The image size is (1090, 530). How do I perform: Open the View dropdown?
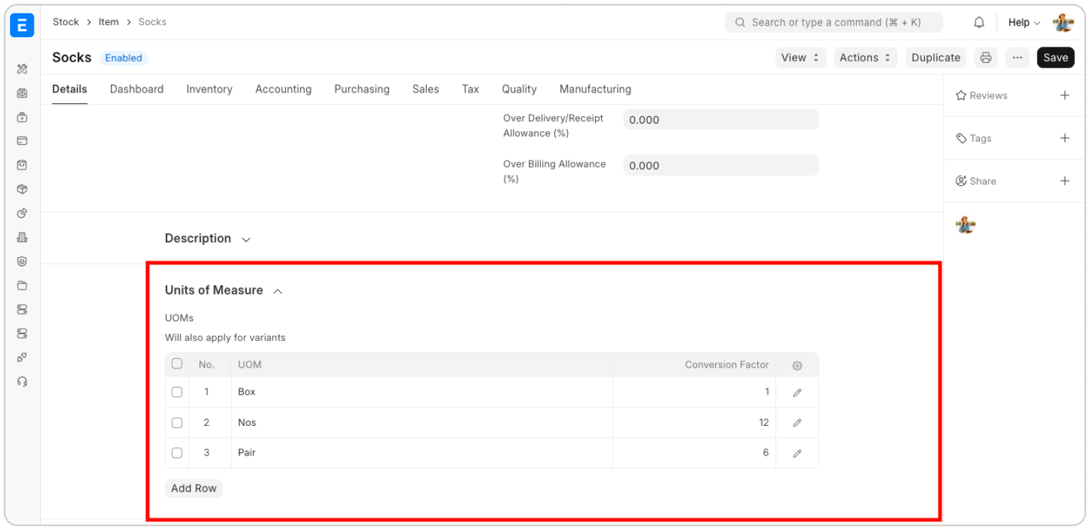point(801,57)
